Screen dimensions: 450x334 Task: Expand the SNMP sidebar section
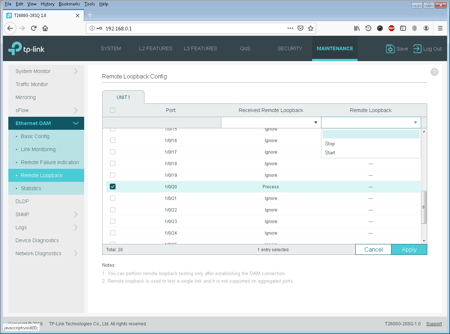46,214
